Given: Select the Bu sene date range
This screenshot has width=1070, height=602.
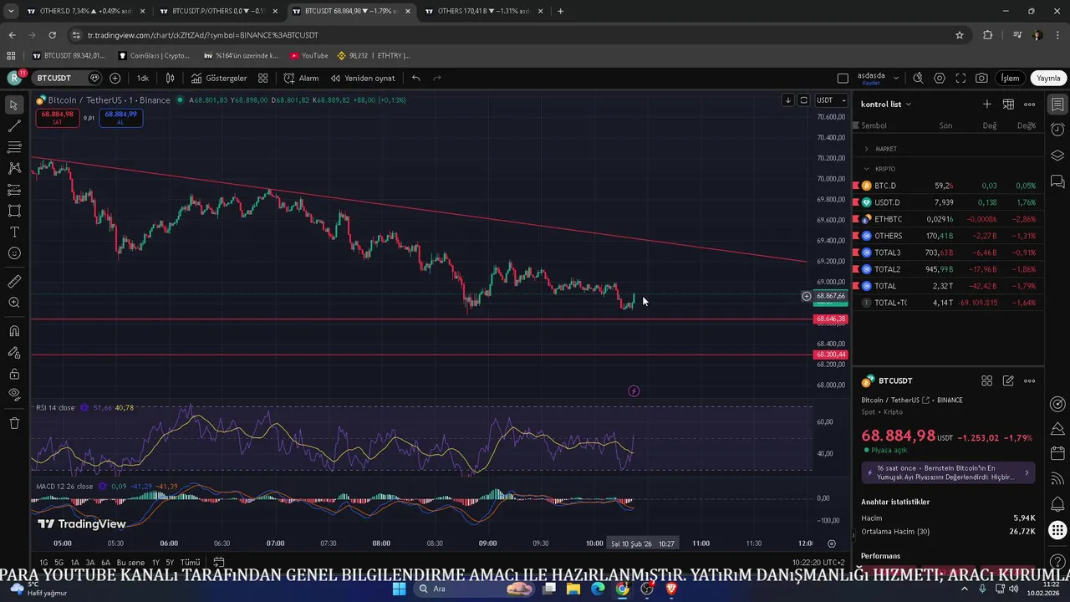Looking at the screenshot, I should [130, 563].
